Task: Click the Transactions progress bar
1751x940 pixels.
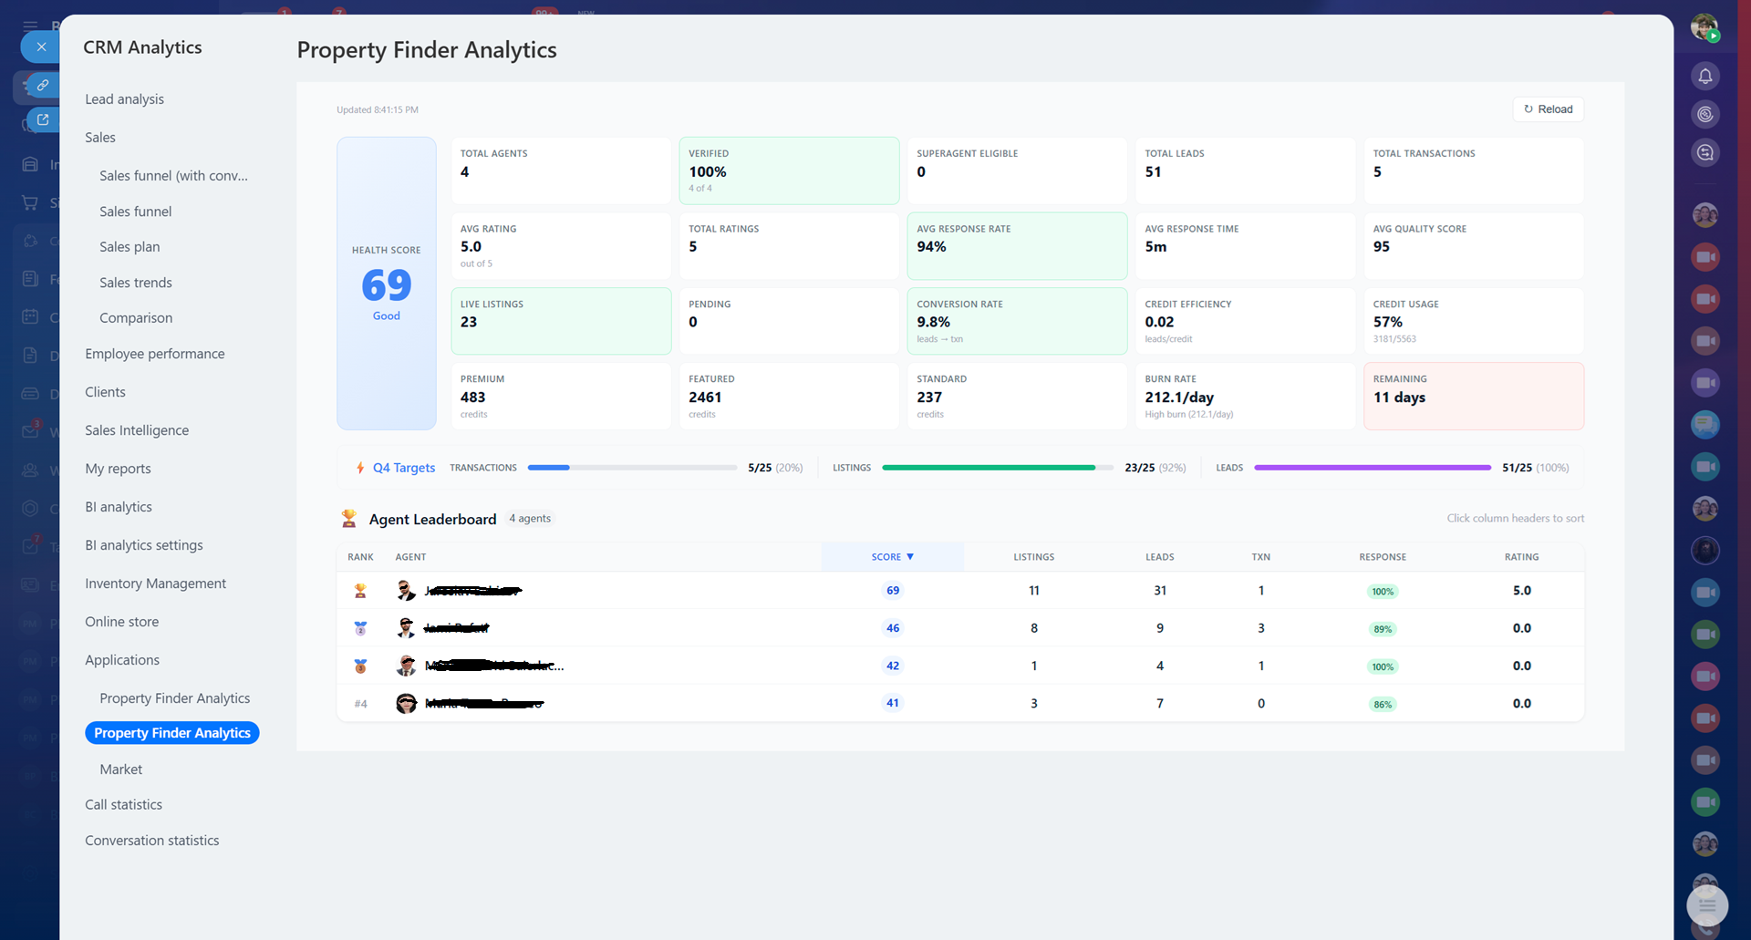Action: coord(631,468)
